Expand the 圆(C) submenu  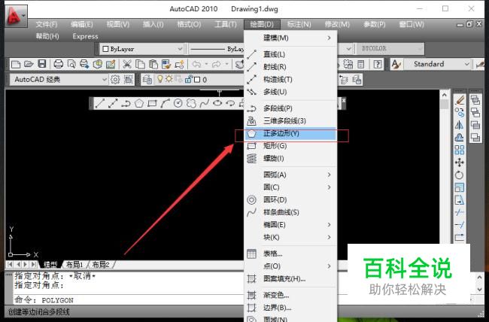point(290,187)
